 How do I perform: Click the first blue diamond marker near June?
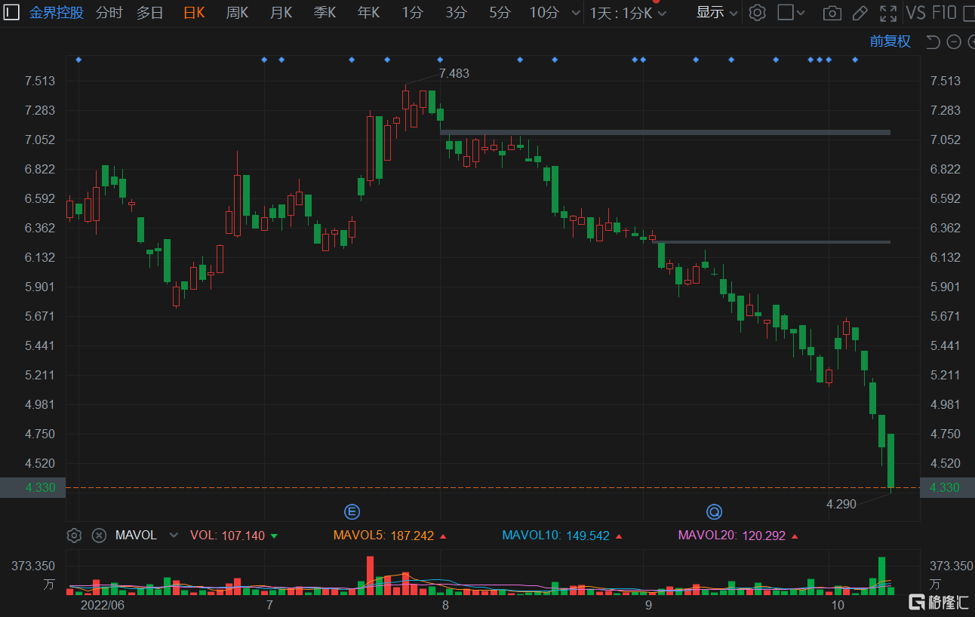coord(78,60)
